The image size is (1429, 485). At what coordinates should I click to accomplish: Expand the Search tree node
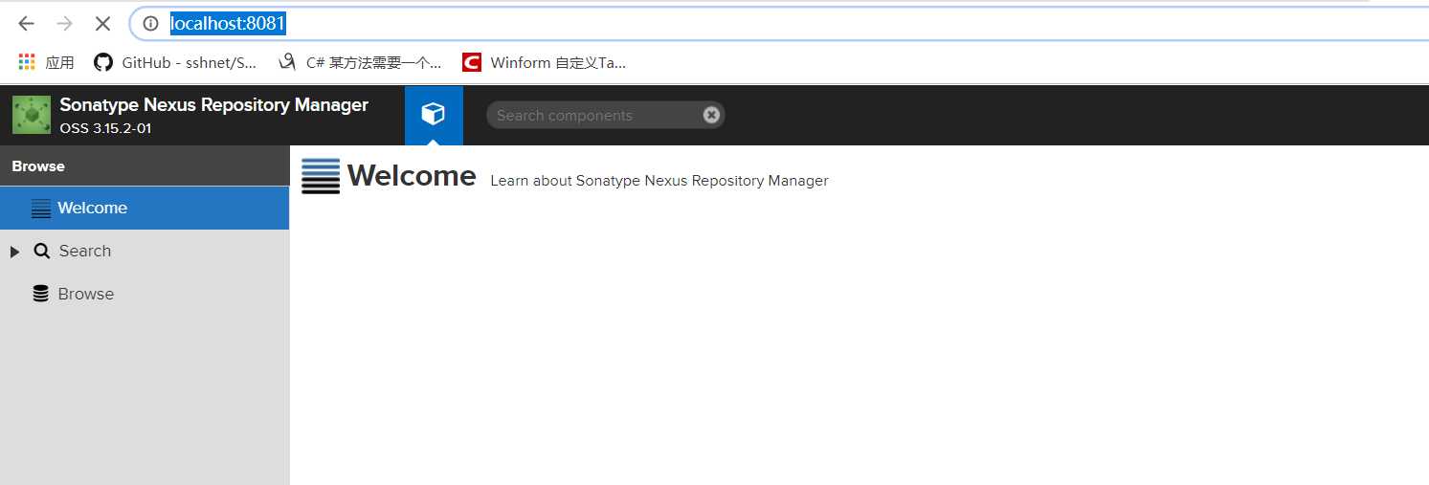pyautogui.click(x=14, y=252)
